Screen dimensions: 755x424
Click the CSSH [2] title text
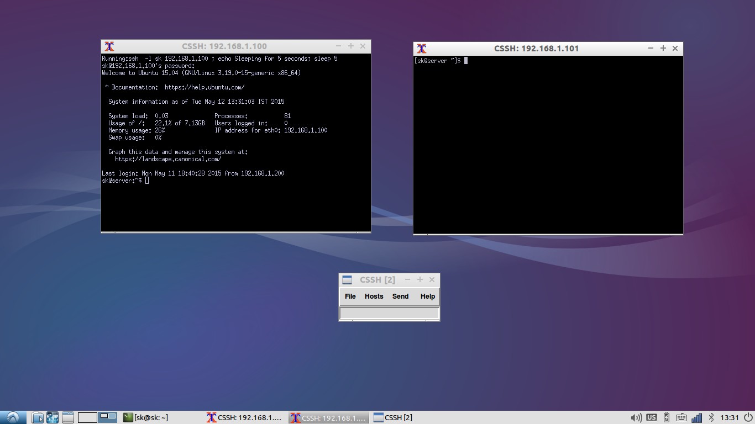click(377, 280)
